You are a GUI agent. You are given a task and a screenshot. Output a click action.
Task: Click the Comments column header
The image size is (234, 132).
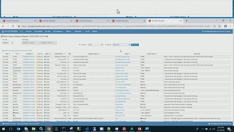pos(197,54)
